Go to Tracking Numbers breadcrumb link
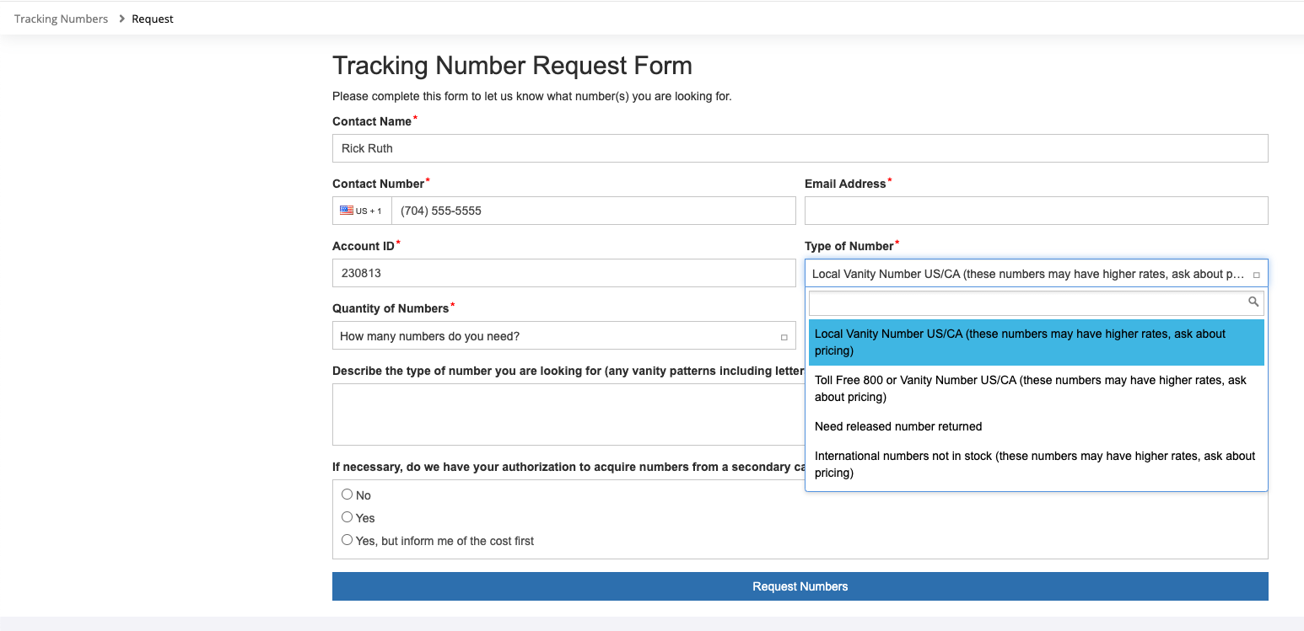Image resolution: width=1304 pixels, height=631 pixels. [x=61, y=19]
